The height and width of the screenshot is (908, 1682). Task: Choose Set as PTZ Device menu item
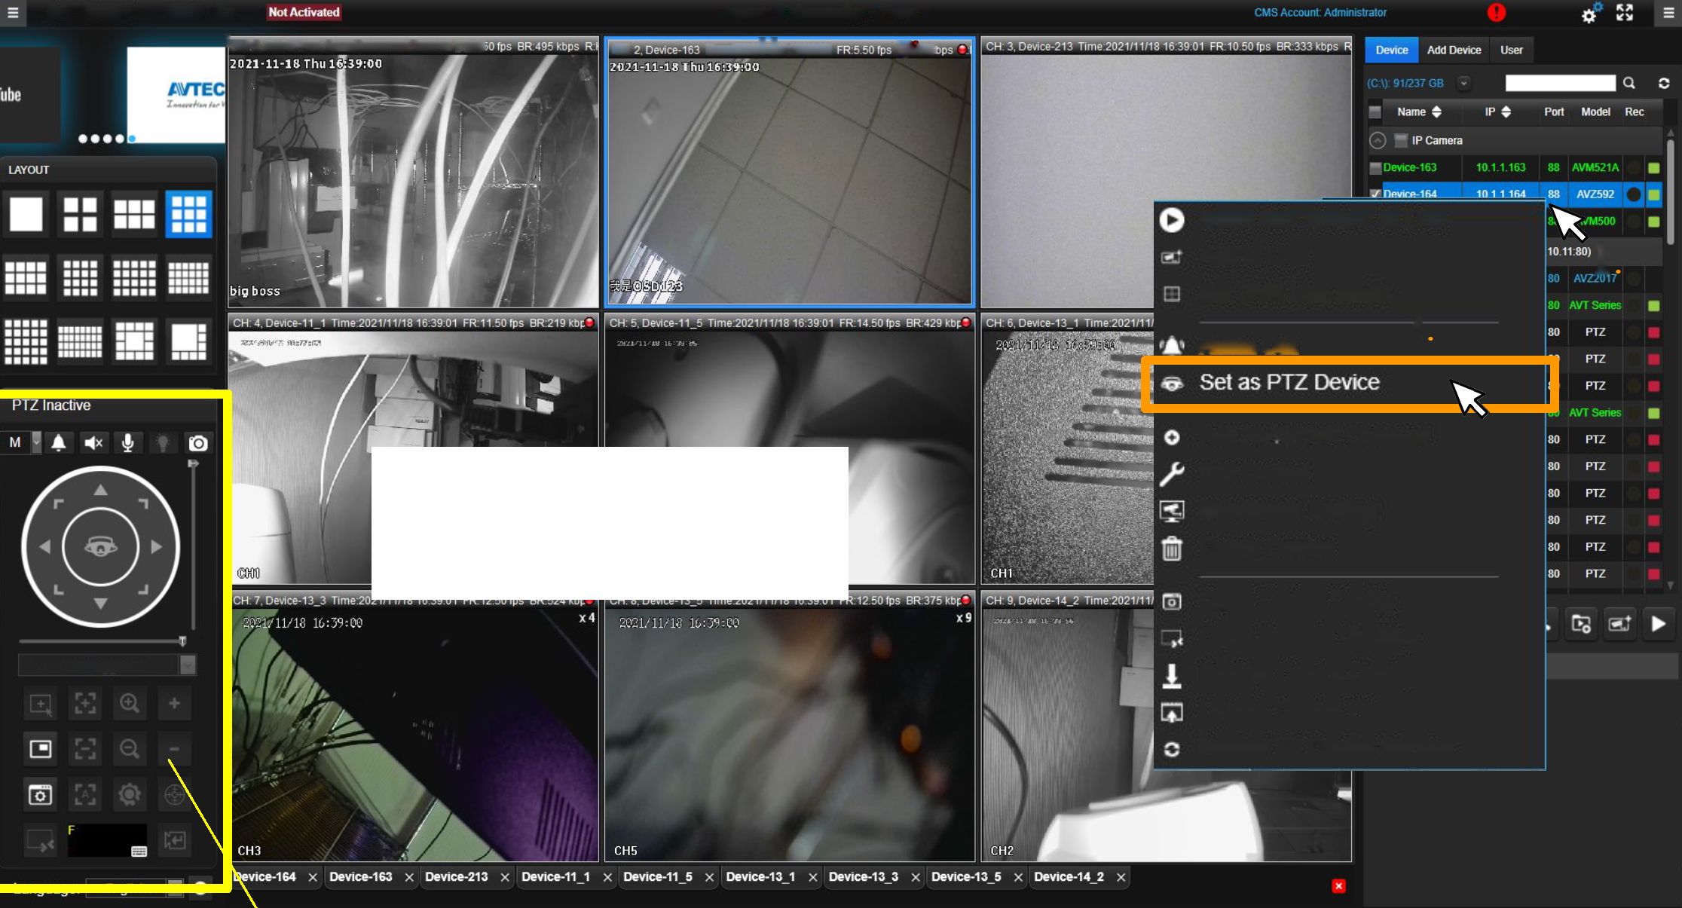pyautogui.click(x=1289, y=383)
